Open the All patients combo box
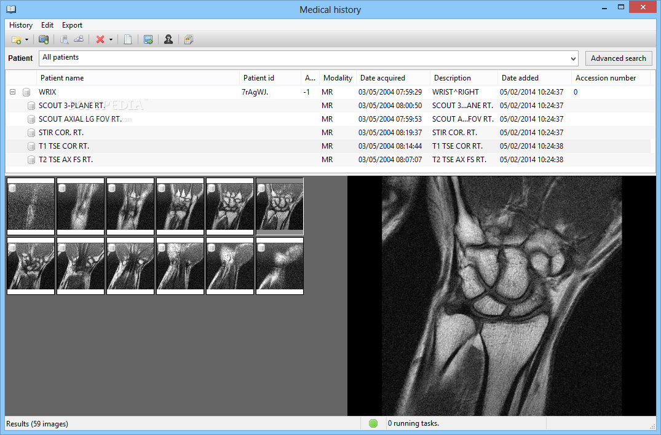Viewport: 661px width, 435px height. coord(309,58)
